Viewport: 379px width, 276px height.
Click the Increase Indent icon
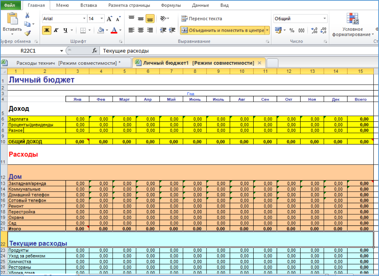[x=172, y=30]
